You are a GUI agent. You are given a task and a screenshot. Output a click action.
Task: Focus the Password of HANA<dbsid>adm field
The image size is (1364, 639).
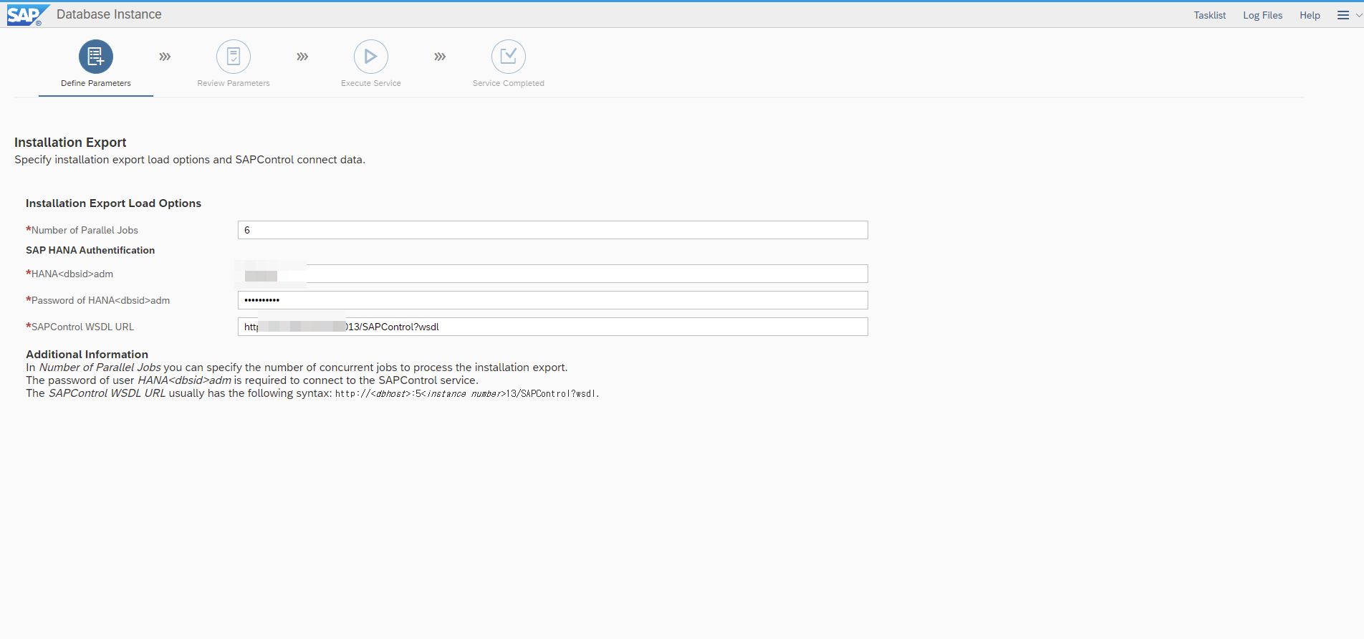coord(553,300)
